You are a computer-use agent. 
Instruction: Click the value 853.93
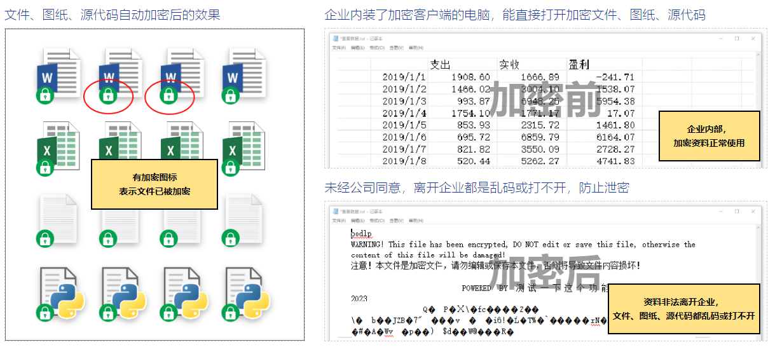pos(474,125)
